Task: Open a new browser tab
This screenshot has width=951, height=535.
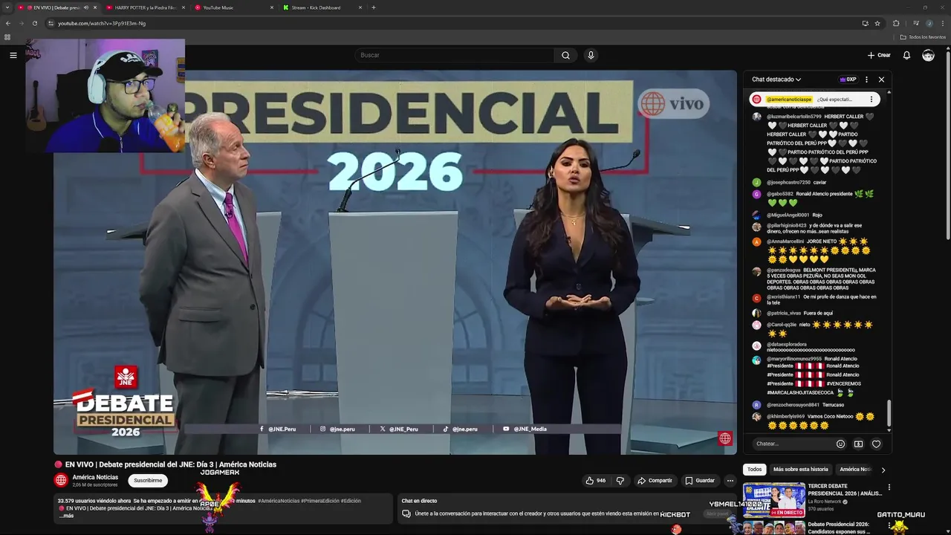Action: tap(373, 7)
